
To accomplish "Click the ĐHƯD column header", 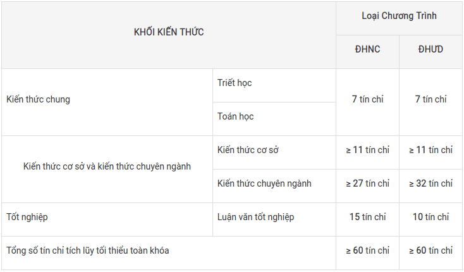I will pyautogui.click(x=430, y=49).
